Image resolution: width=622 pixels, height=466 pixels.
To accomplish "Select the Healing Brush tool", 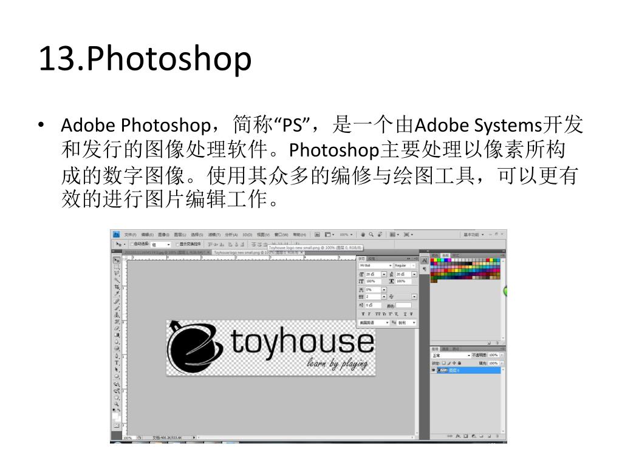I will pyautogui.click(x=117, y=301).
